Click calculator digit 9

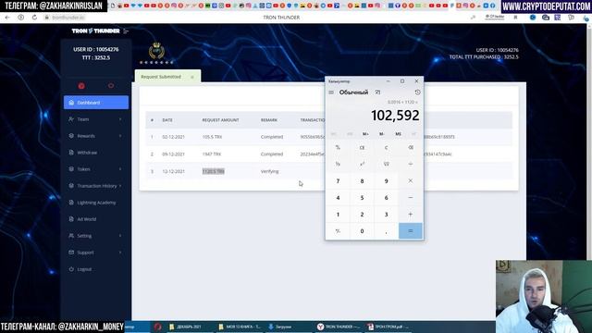point(387,181)
